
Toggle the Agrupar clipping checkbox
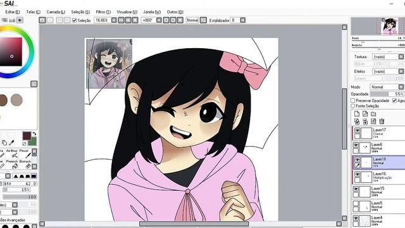(x=394, y=100)
